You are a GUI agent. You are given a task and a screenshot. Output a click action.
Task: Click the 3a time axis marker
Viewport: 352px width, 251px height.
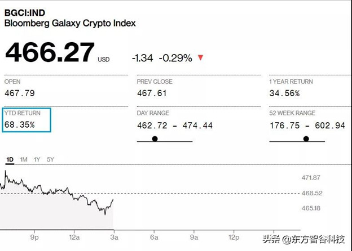pyautogui.click(x=115, y=237)
